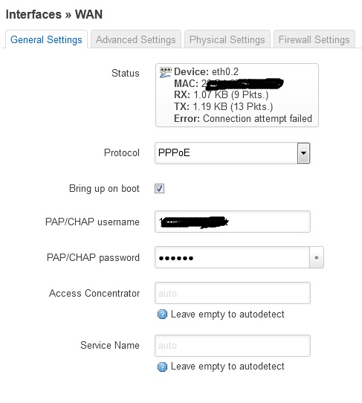The width and height of the screenshot is (362, 403).
Task: Switch to the Advanced Settings tab
Action: 136,39
